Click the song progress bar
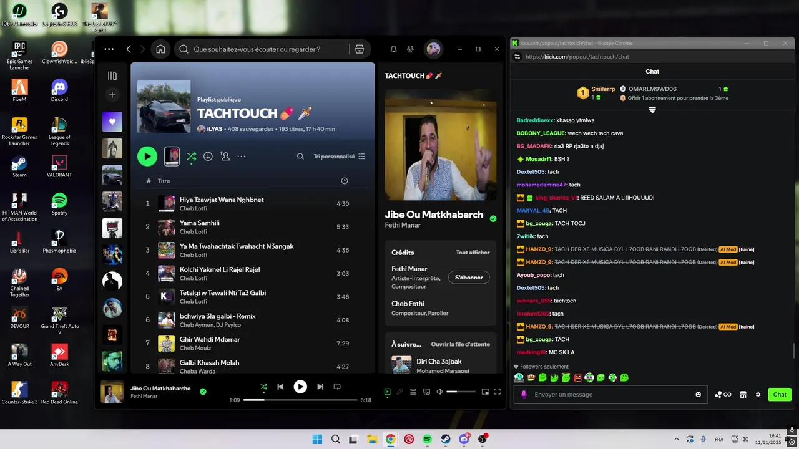The height and width of the screenshot is (449, 799). tap(300, 400)
